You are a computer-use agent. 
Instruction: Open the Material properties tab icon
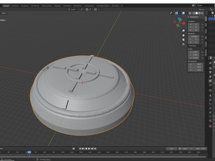pos(210,121)
